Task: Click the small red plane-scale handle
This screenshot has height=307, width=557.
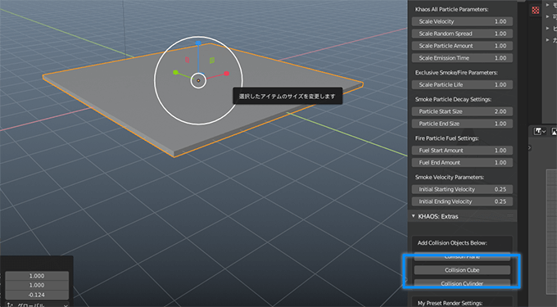Action: (x=188, y=60)
